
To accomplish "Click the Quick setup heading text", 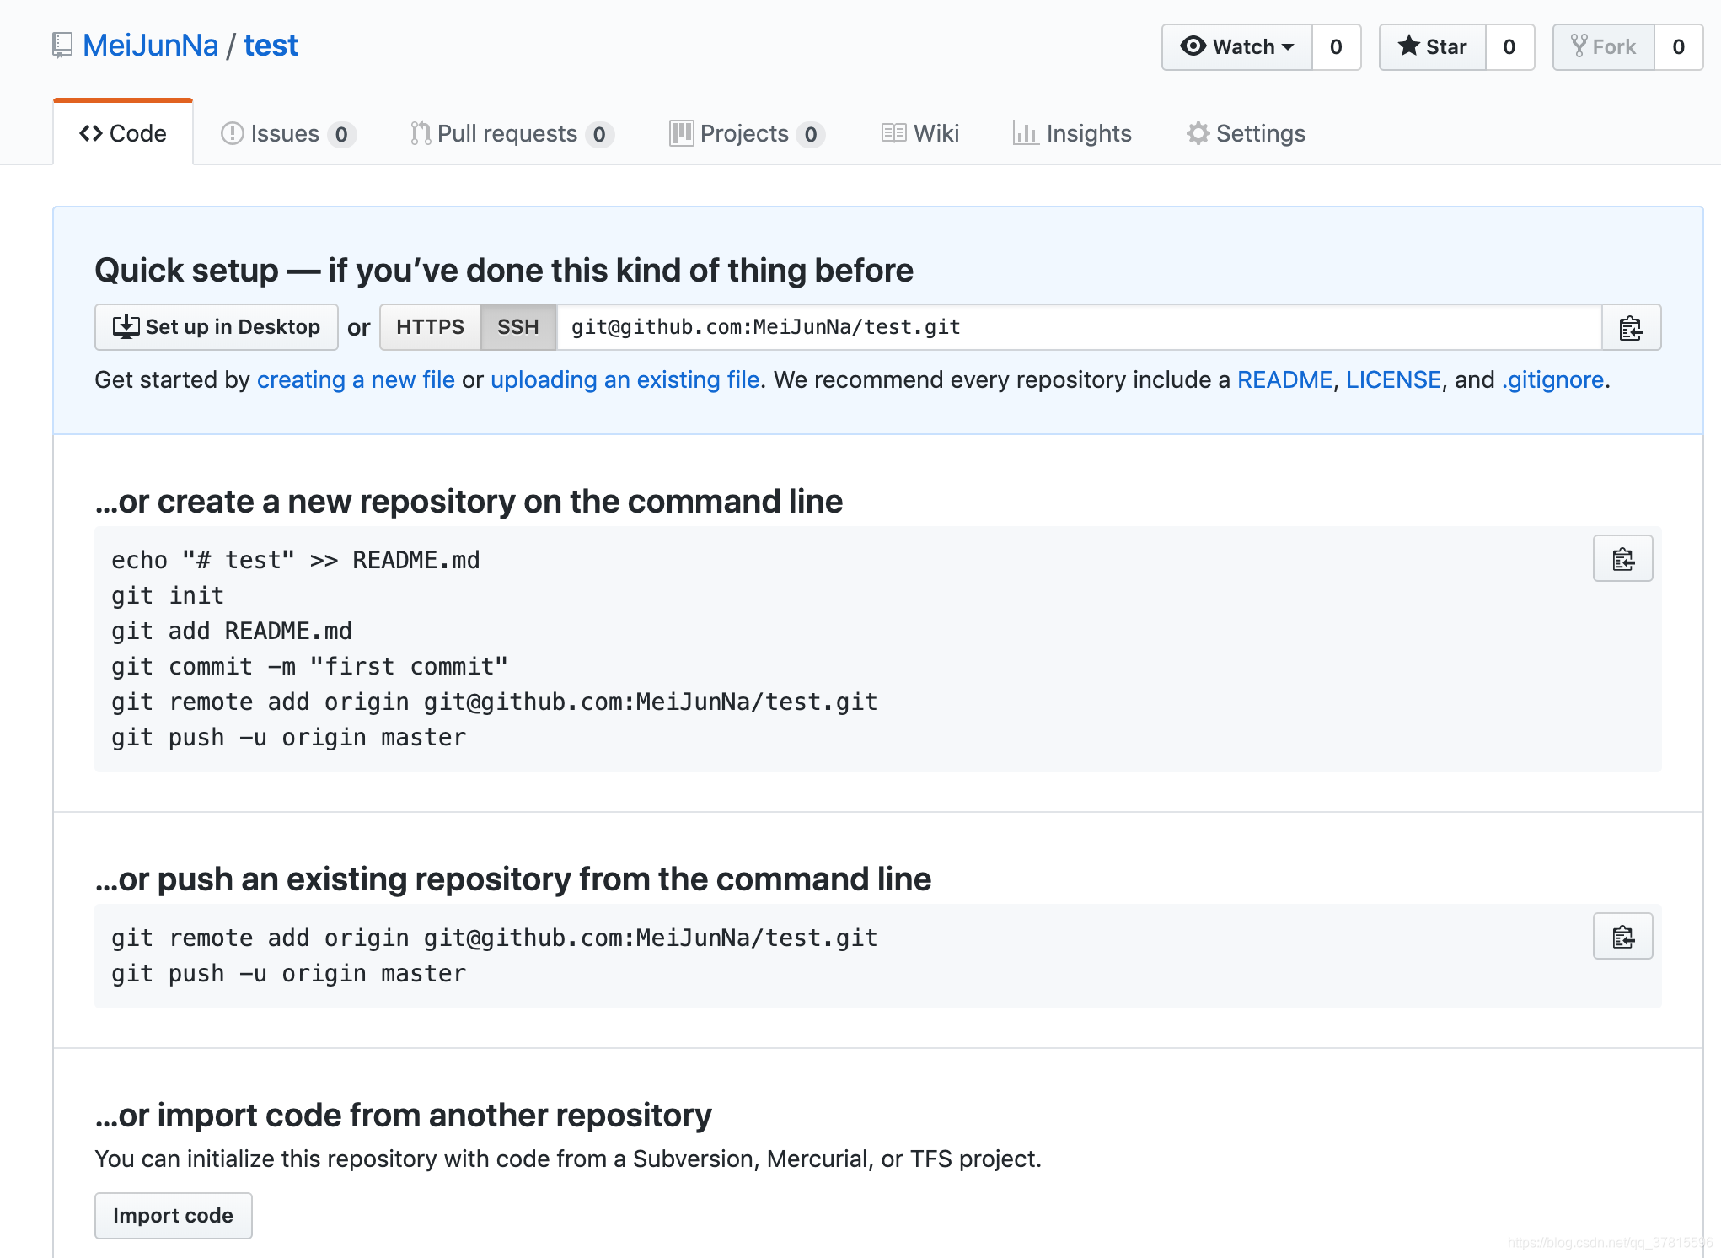I will 504,271.
